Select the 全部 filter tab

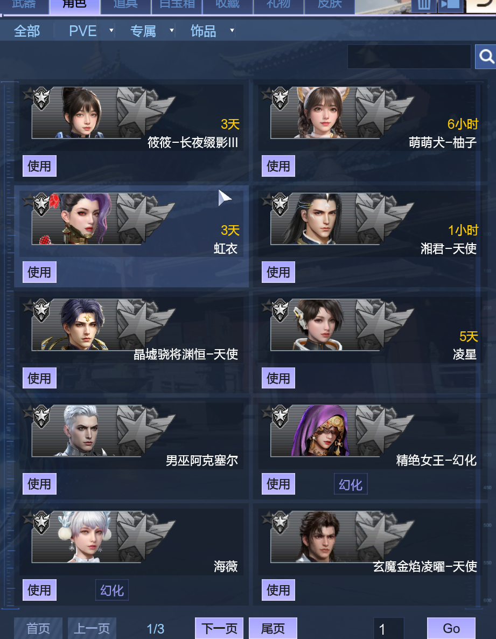click(x=27, y=31)
